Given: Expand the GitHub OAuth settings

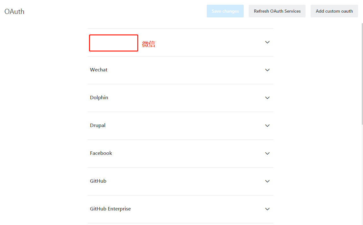Looking at the screenshot, I should point(267,181).
